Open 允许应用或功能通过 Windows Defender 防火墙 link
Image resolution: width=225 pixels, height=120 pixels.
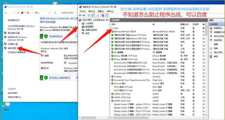coord(21,28)
